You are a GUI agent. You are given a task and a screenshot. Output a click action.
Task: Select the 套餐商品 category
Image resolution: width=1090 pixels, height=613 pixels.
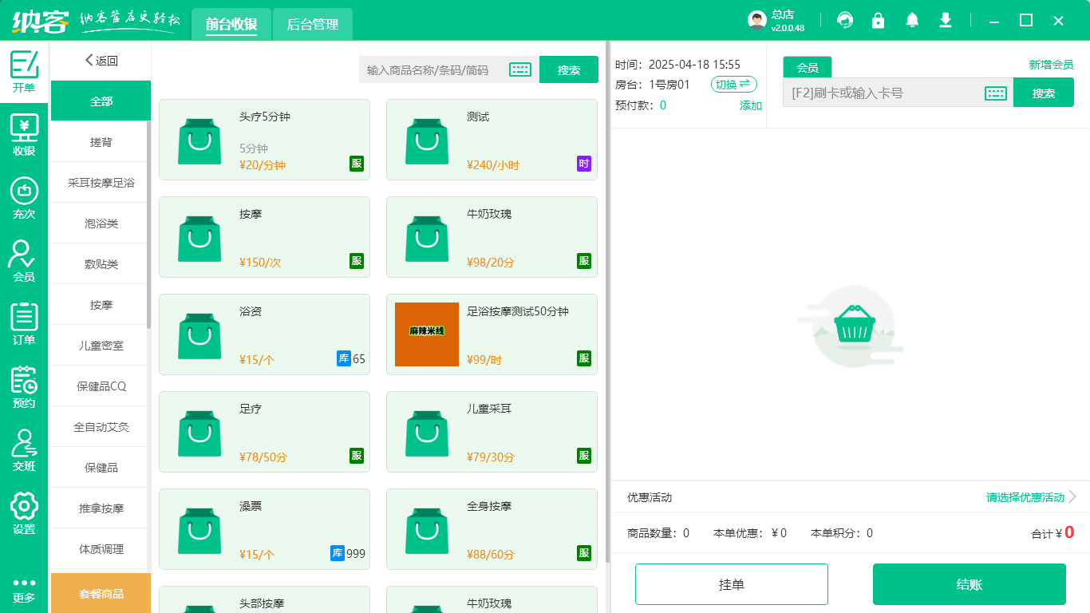[101, 593]
